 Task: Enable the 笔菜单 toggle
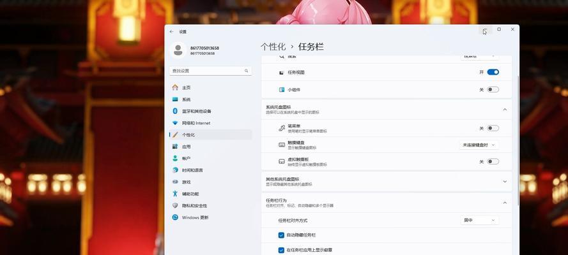[x=493, y=128]
